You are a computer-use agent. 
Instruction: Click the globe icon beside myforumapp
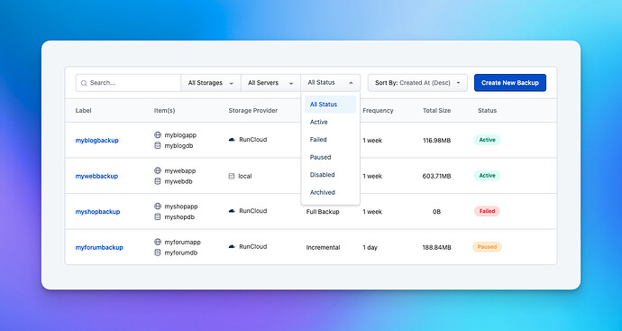158,242
